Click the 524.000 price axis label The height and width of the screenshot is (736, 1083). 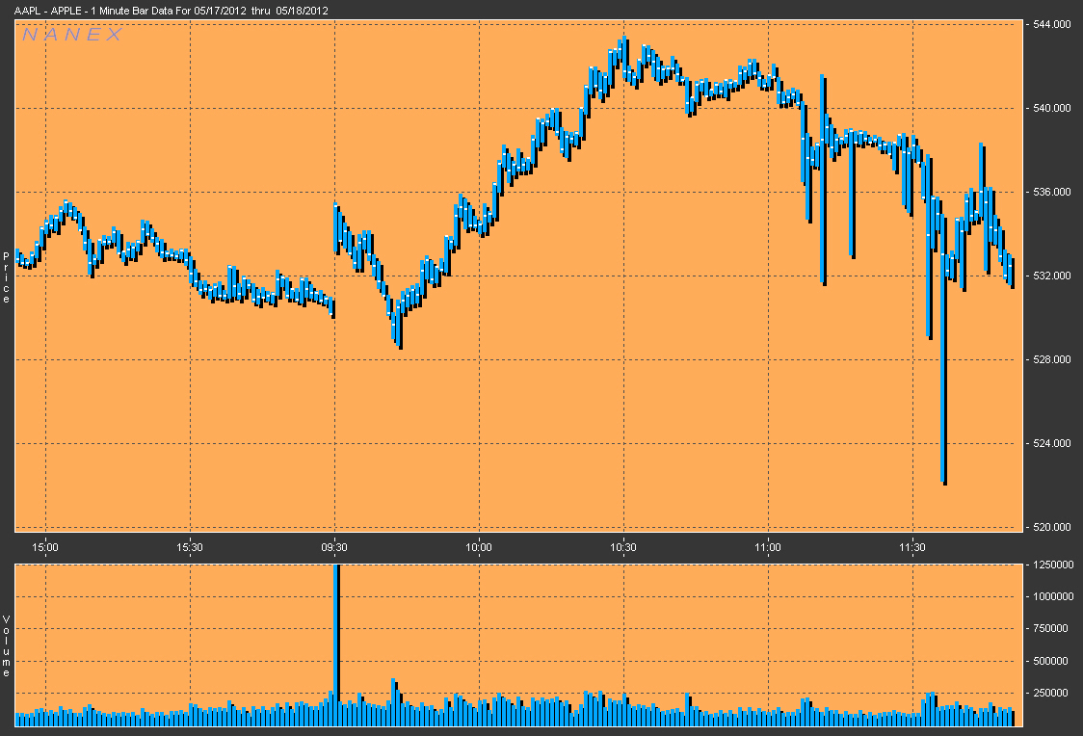(x=1048, y=443)
